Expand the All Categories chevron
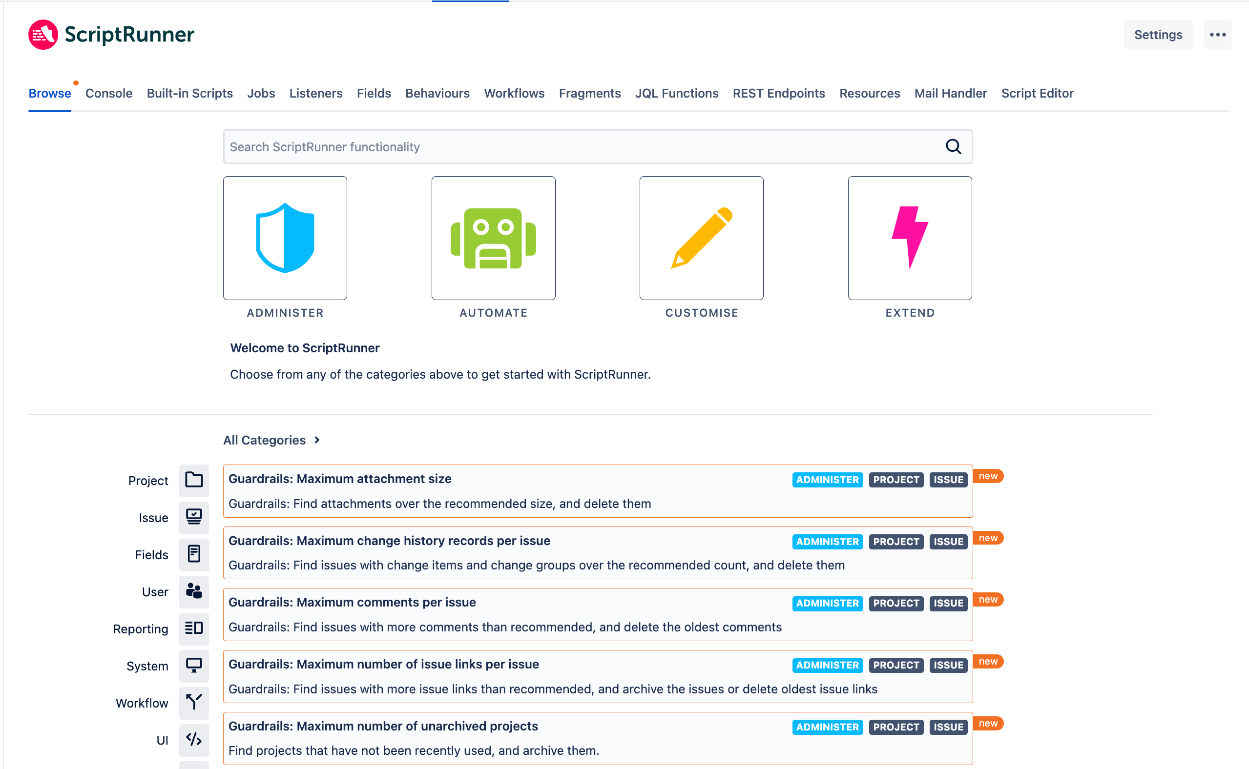 [x=316, y=440]
